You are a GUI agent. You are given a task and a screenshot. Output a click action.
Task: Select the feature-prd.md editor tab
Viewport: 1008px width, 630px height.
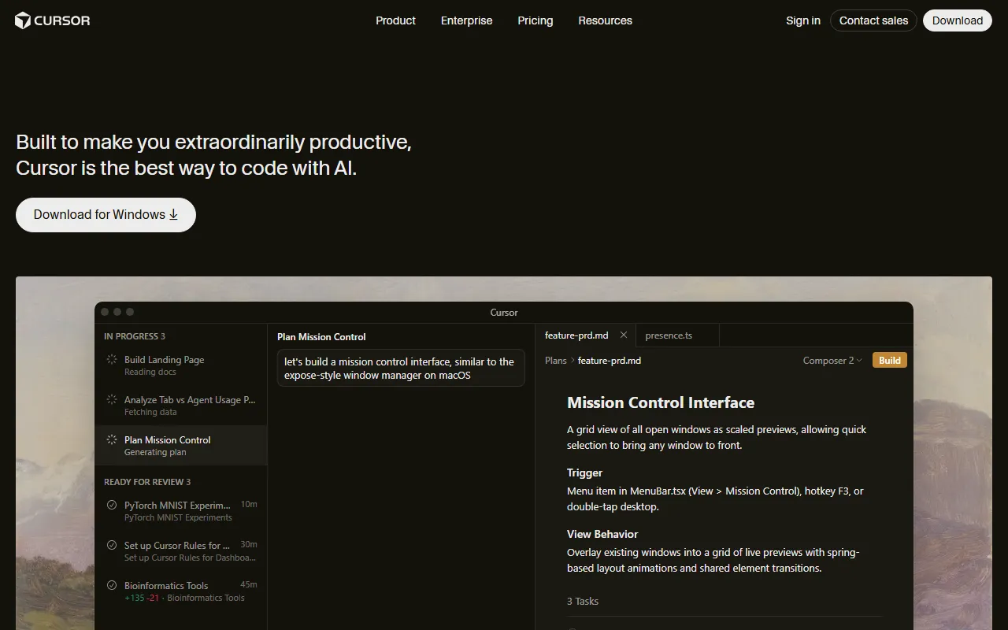click(x=576, y=335)
